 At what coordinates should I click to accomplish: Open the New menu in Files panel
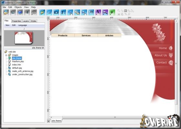[x=7, y=25]
